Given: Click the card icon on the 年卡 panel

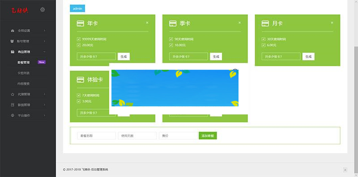Looking at the screenshot, I should coord(81,24).
